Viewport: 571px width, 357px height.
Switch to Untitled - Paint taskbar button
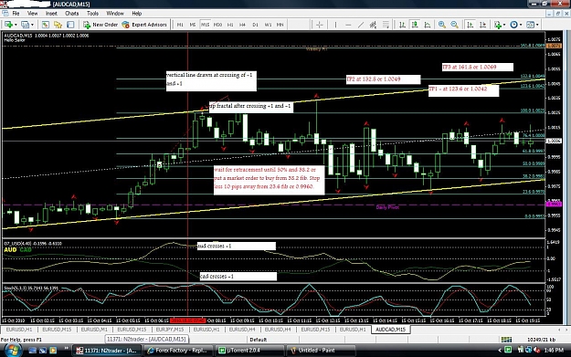(321, 351)
